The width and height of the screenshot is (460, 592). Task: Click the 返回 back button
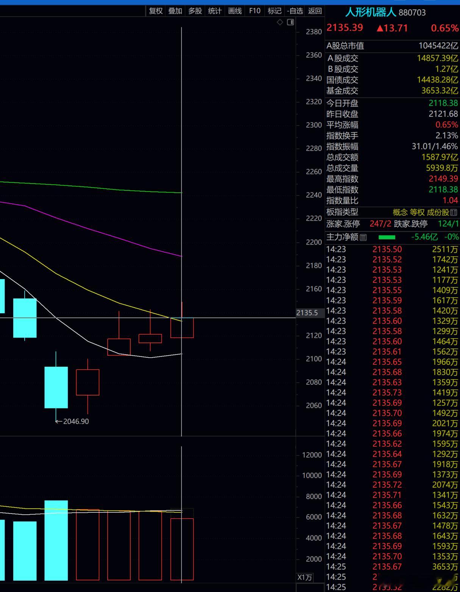click(x=315, y=11)
